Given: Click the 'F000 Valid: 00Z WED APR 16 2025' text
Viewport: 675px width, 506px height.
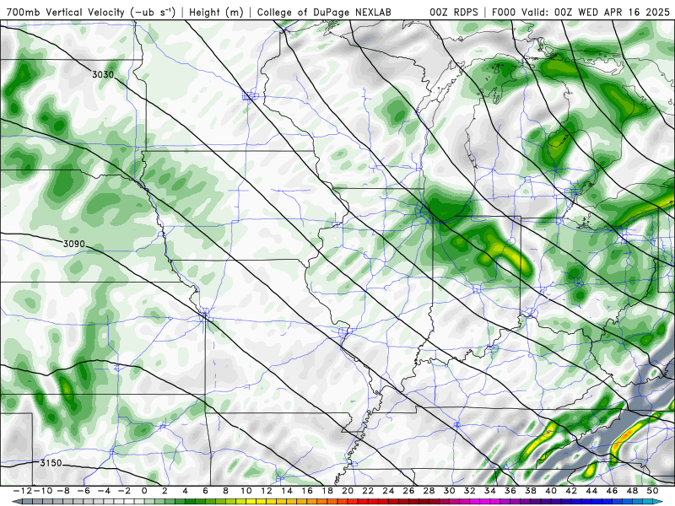Looking at the screenshot, I should click(580, 12).
